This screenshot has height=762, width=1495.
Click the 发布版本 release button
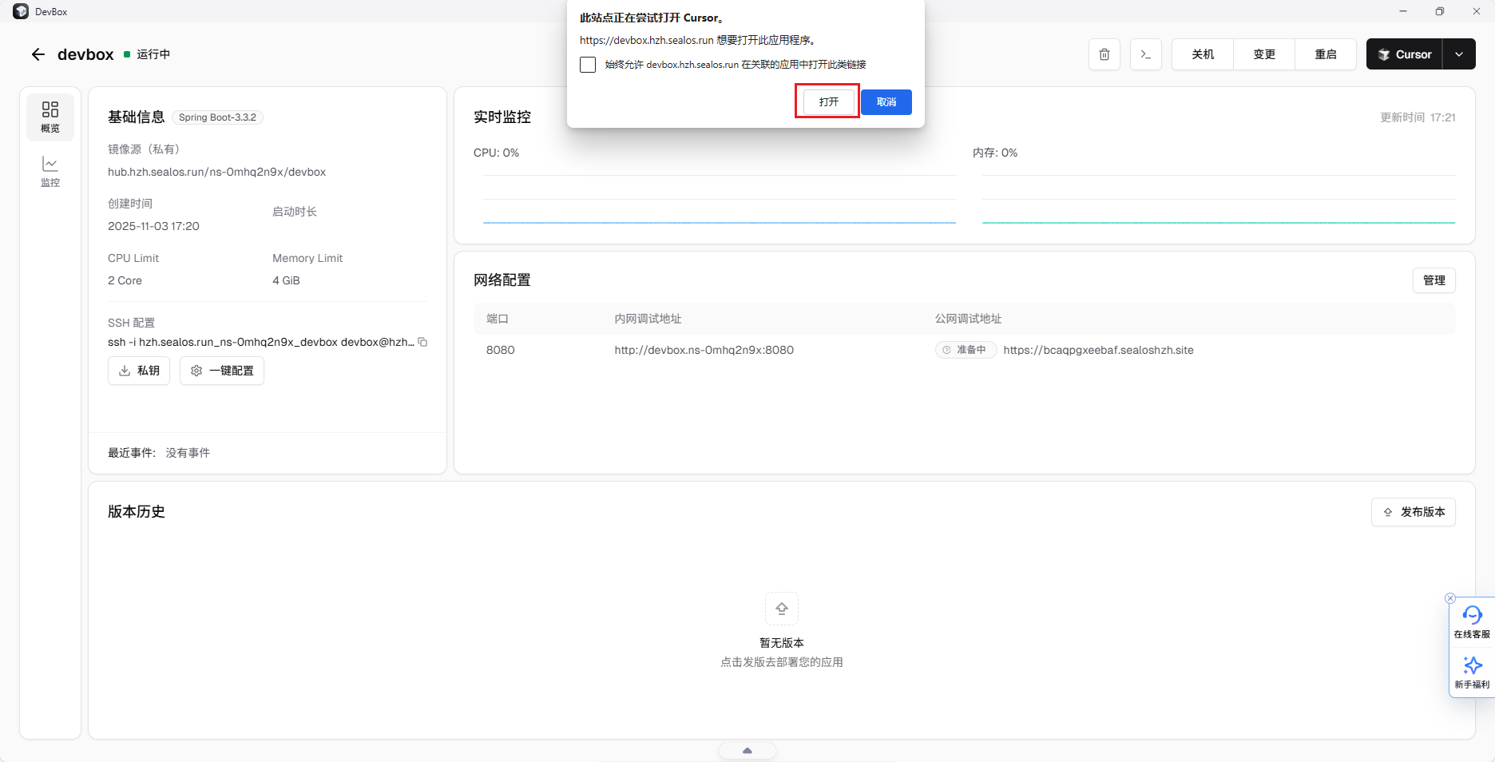pos(1414,512)
